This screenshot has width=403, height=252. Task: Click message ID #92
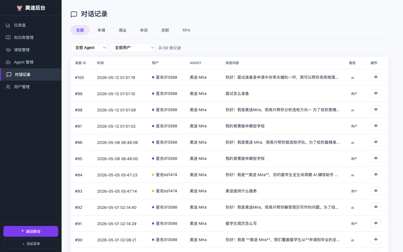[79, 207]
